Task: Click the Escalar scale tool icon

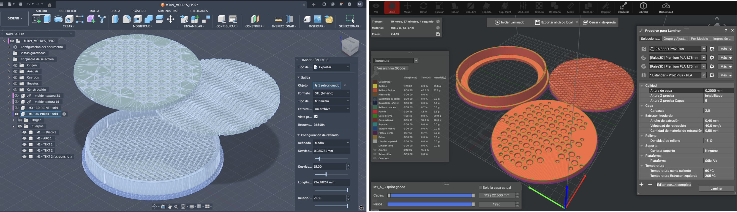Action: [439, 8]
